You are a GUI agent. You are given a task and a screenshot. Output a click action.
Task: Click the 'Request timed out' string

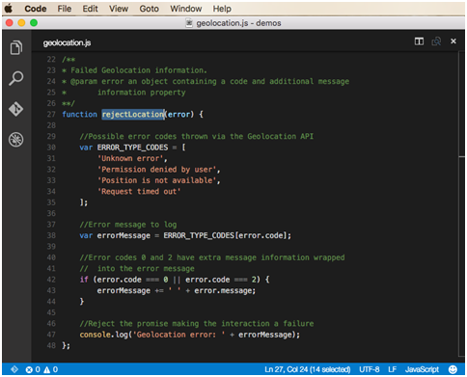click(139, 192)
